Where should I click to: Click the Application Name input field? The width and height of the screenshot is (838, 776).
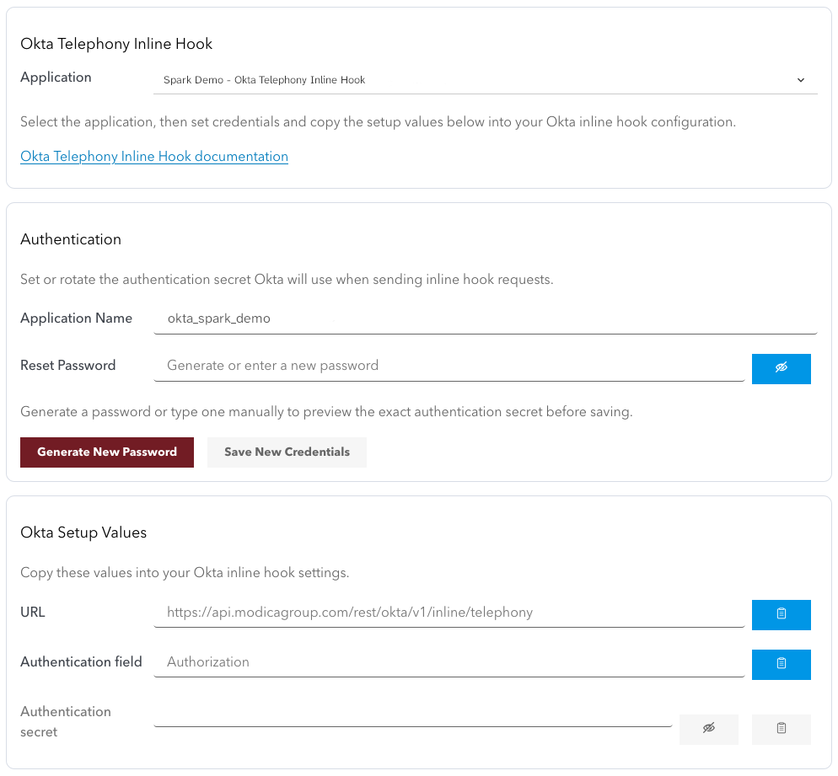point(485,318)
